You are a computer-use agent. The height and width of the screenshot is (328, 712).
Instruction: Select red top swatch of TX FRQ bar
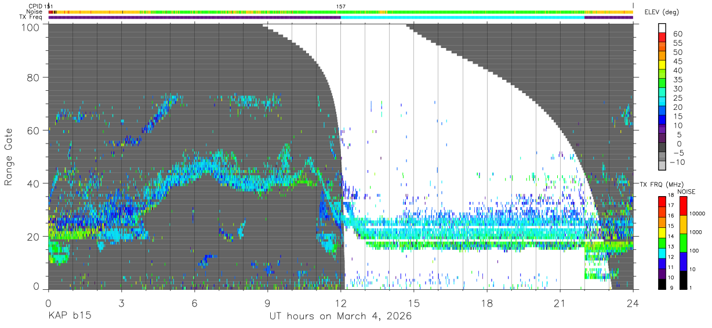coord(662,202)
